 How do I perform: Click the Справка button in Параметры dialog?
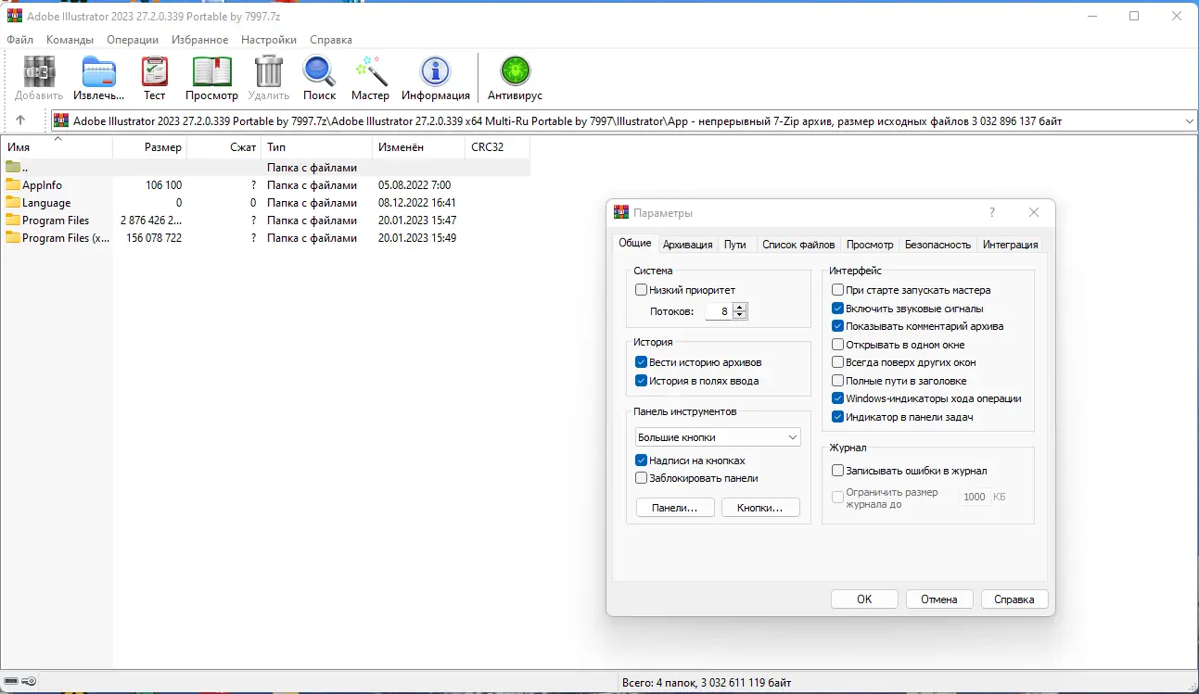click(x=1014, y=599)
